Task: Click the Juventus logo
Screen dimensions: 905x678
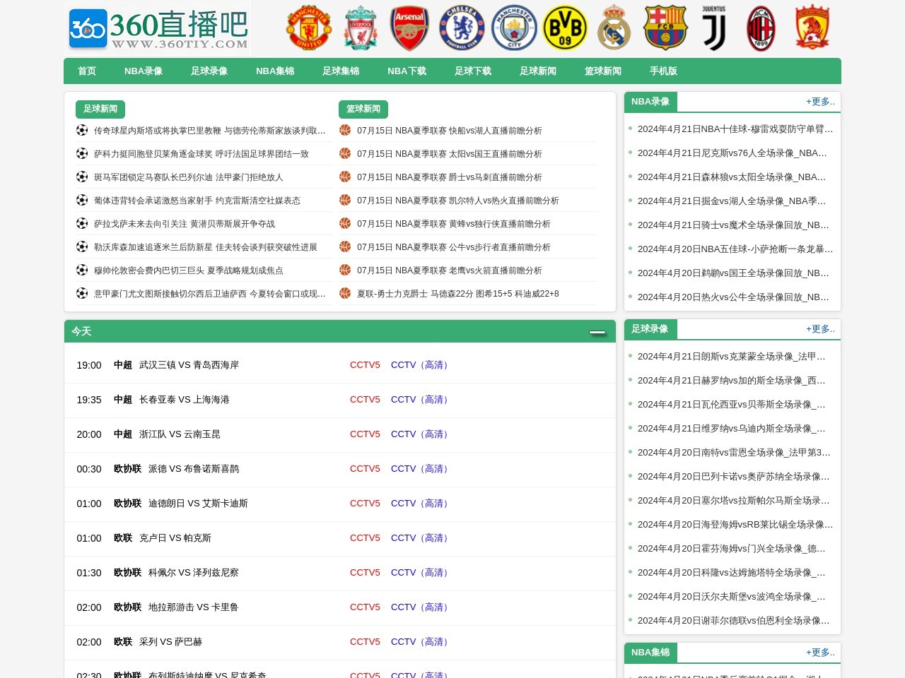Action: (x=714, y=28)
